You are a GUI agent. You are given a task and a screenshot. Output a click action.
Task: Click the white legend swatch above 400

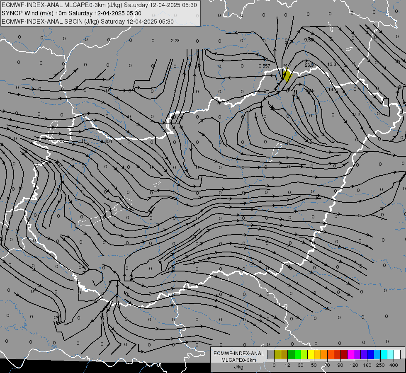[x=397, y=354]
